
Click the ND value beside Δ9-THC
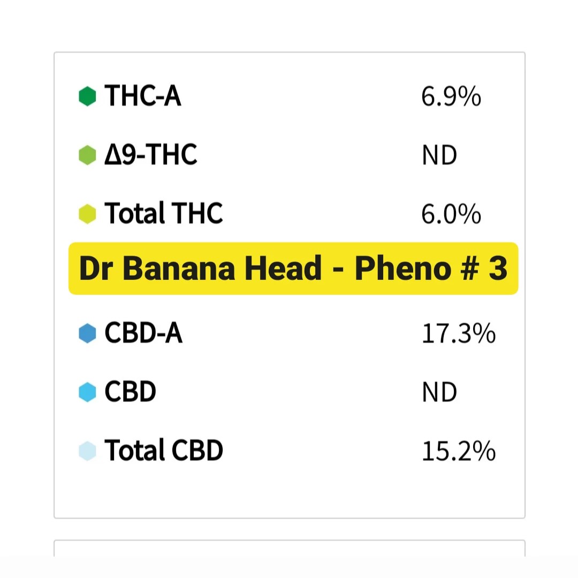pyautogui.click(x=439, y=156)
